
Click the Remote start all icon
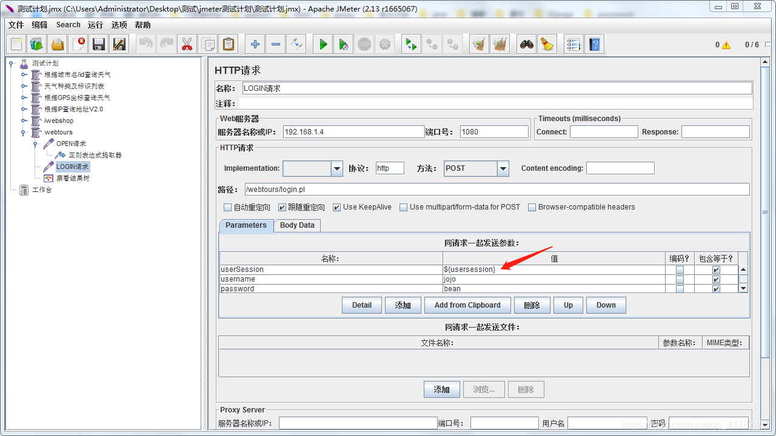pyautogui.click(x=412, y=44)
